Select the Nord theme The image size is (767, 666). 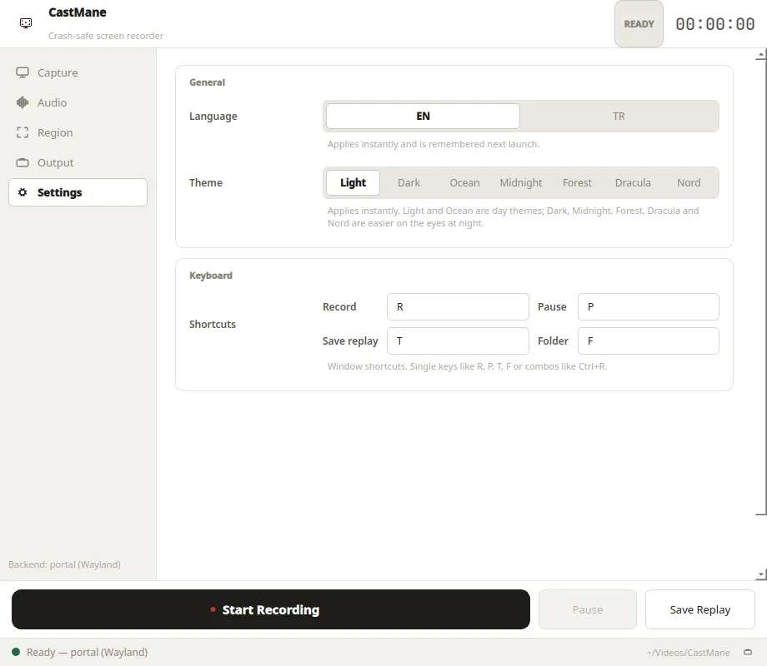click(689, 183)
